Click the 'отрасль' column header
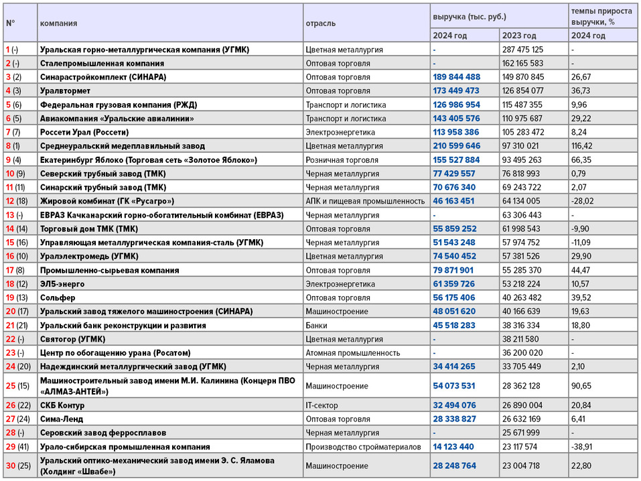 click(320, 23)
